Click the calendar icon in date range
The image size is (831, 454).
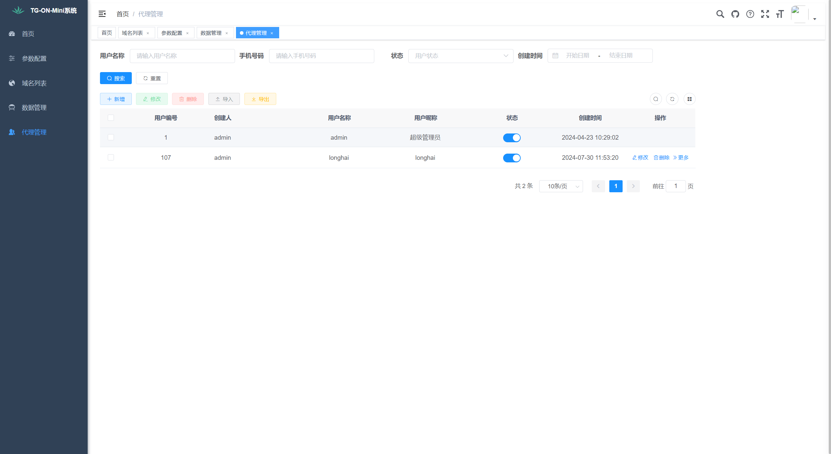click(x=555, y=56)
